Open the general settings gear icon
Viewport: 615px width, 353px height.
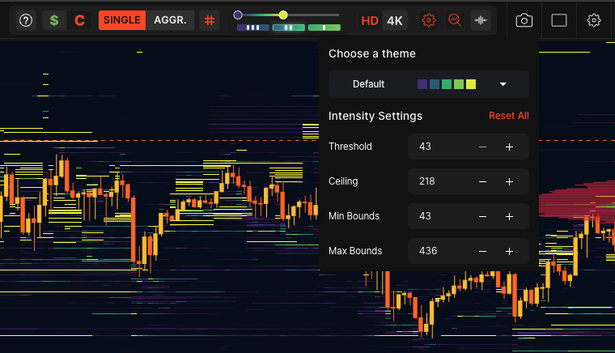click(594, 20)
